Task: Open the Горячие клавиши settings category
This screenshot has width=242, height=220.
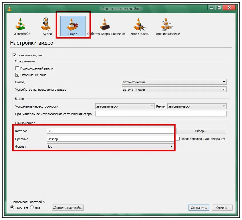Action: [167, 27]
